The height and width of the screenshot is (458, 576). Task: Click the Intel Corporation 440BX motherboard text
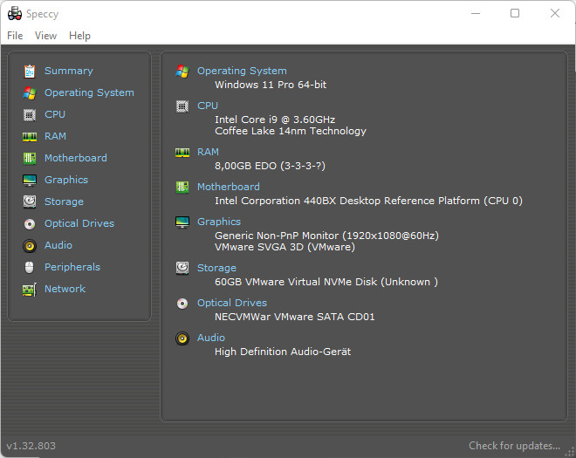coord(368,201)
